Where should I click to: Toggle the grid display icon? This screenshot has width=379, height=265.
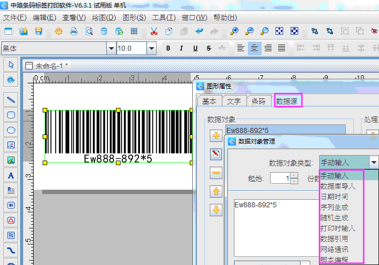pyautogui.click(x=134, y=31)
